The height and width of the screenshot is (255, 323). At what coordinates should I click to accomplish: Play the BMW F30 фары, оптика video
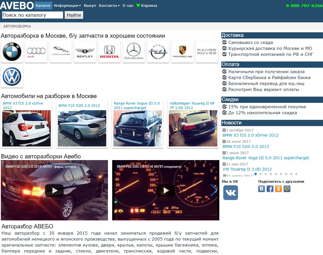coord(54,190)
